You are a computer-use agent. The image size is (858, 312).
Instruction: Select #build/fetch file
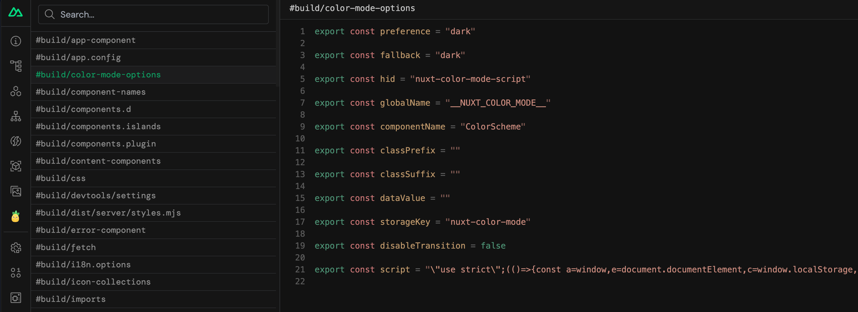coord(153,247)
